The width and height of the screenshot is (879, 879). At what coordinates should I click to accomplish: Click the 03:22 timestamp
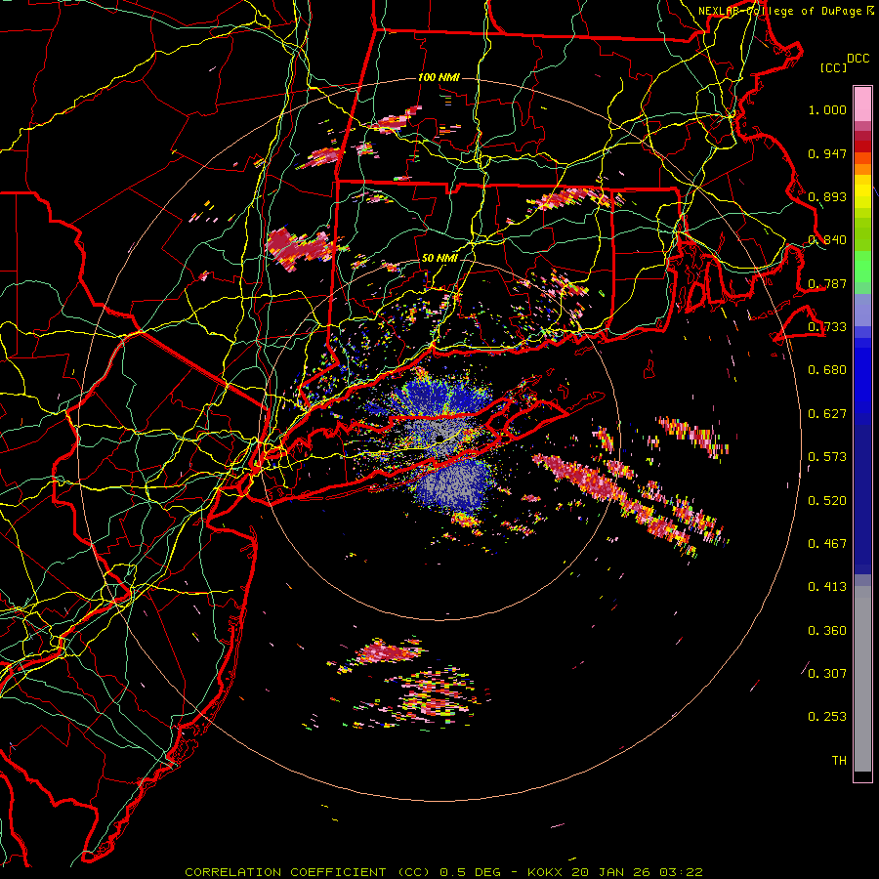[x=681, y=872]
